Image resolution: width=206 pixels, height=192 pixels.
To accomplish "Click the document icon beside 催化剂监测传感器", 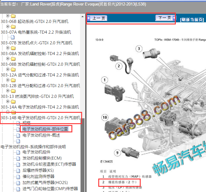I will coord(18,177).
